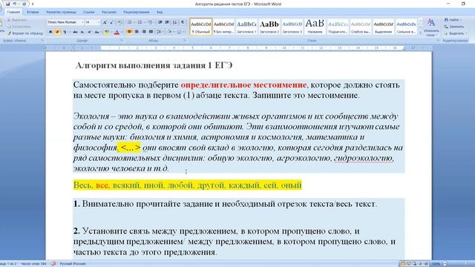Click Copy (Копировать)

click(x=19, y=27)
